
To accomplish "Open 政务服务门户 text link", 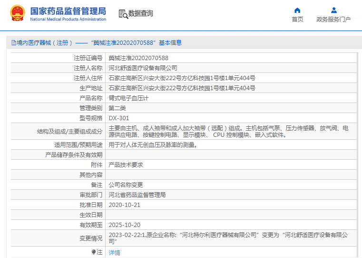I will click(333, 20).
